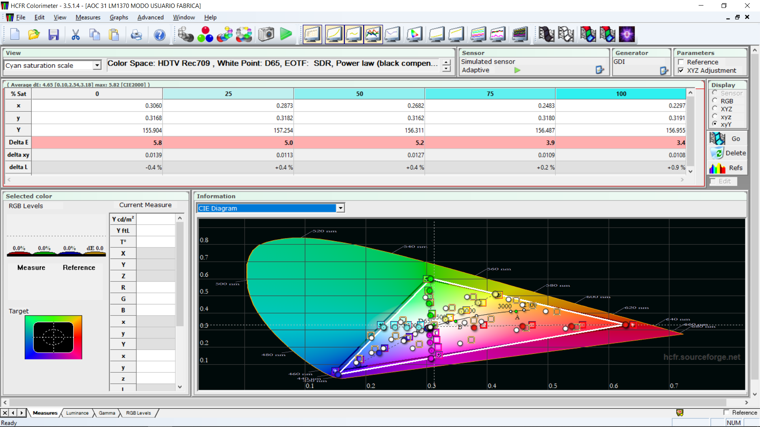Open a file with the folder icon
The image size is (760, 427).
pos(34,35)
